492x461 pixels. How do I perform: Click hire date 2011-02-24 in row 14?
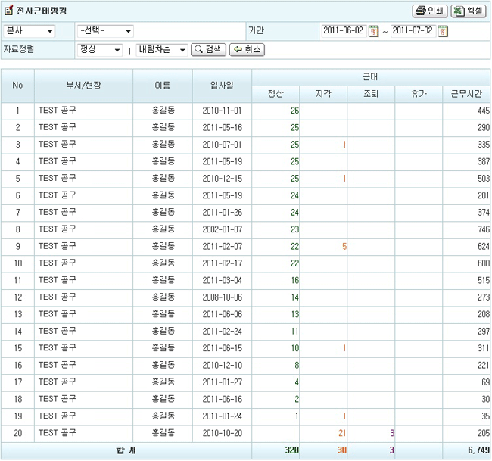pos(222,331)
